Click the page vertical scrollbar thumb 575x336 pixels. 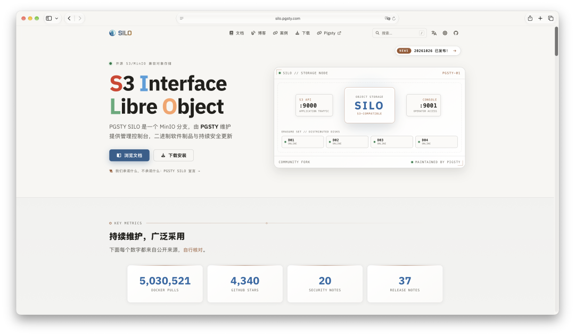[556, 41]
